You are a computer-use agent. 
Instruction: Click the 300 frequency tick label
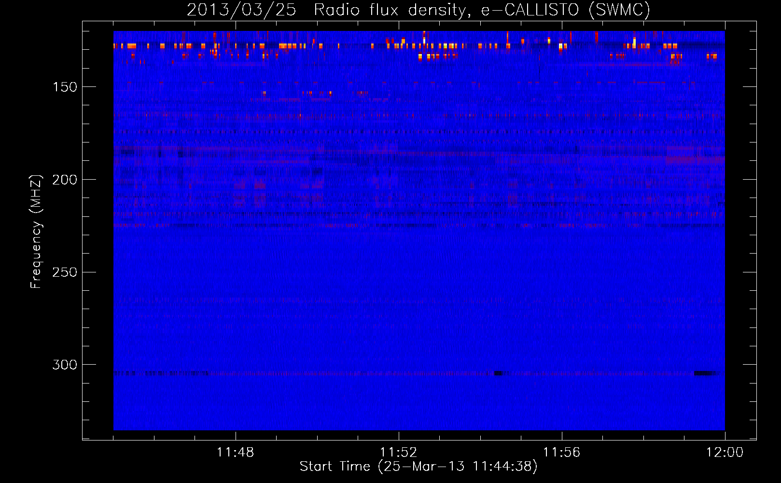[65, 365]
